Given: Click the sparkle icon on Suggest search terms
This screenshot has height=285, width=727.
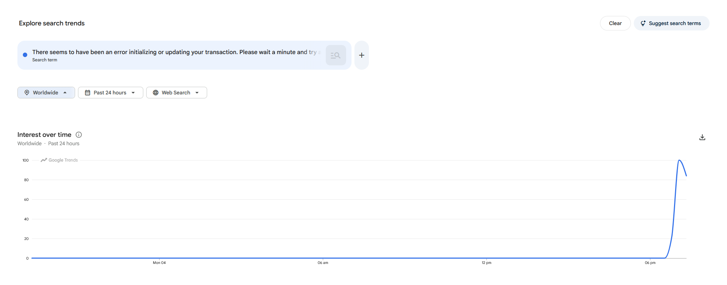Looking at the screenshot, I should tap(643, 23).
